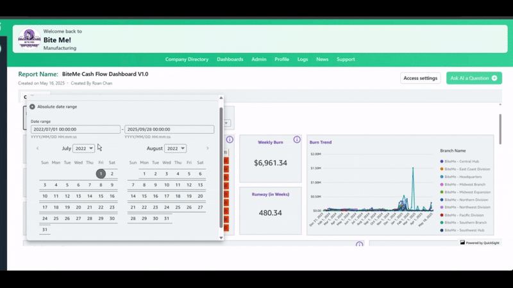513x288 pixels.
Task: Click BiteMe - Midwest Branch legend entry
Action: [462, 184]
